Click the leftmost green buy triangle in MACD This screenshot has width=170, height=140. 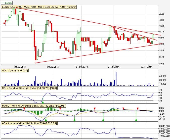point(46,120)
